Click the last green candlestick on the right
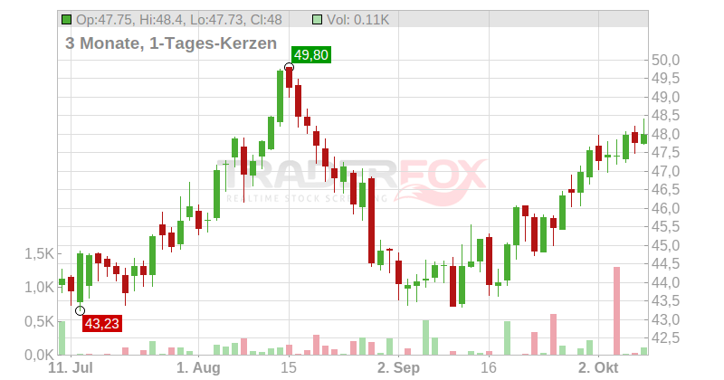This screenshot has height=380, width=724. pyautogui.click(x=643, y=138)
